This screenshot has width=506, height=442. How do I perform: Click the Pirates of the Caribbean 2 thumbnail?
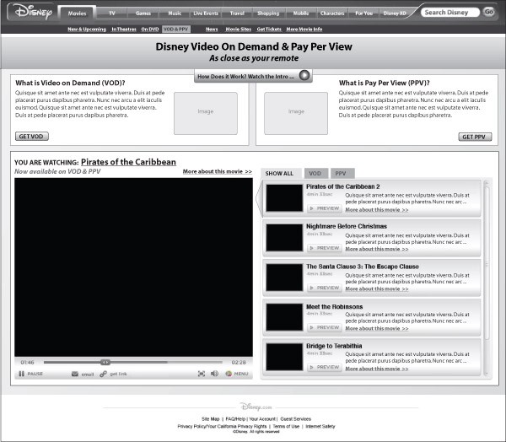click(284, 198)
